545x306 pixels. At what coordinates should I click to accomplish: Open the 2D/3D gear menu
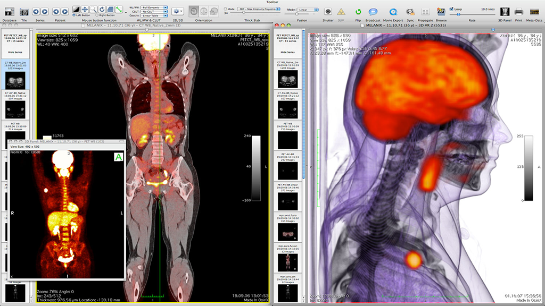tap(178, 11)
